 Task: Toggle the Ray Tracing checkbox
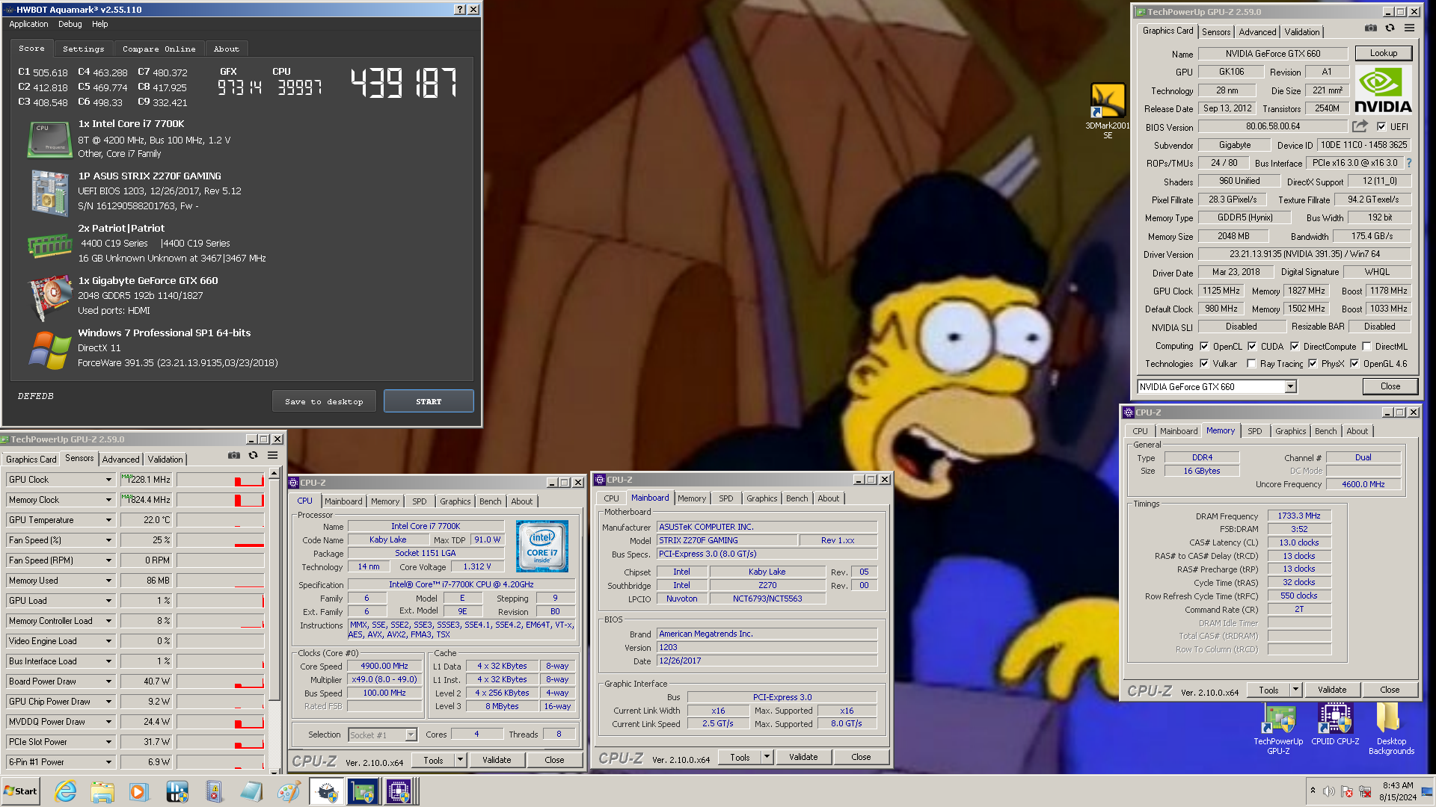[x=1251, y=364]
